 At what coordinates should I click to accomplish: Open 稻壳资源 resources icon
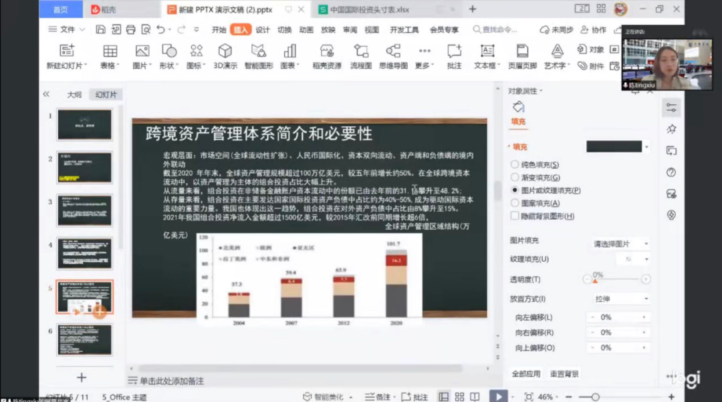tap(327, 51)
